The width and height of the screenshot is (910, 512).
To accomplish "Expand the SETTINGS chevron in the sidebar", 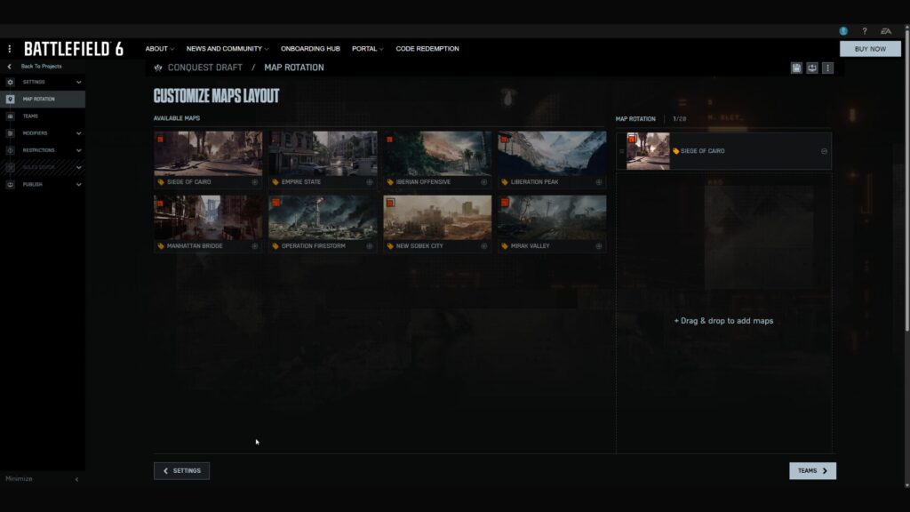I will [x=77, y=82].
